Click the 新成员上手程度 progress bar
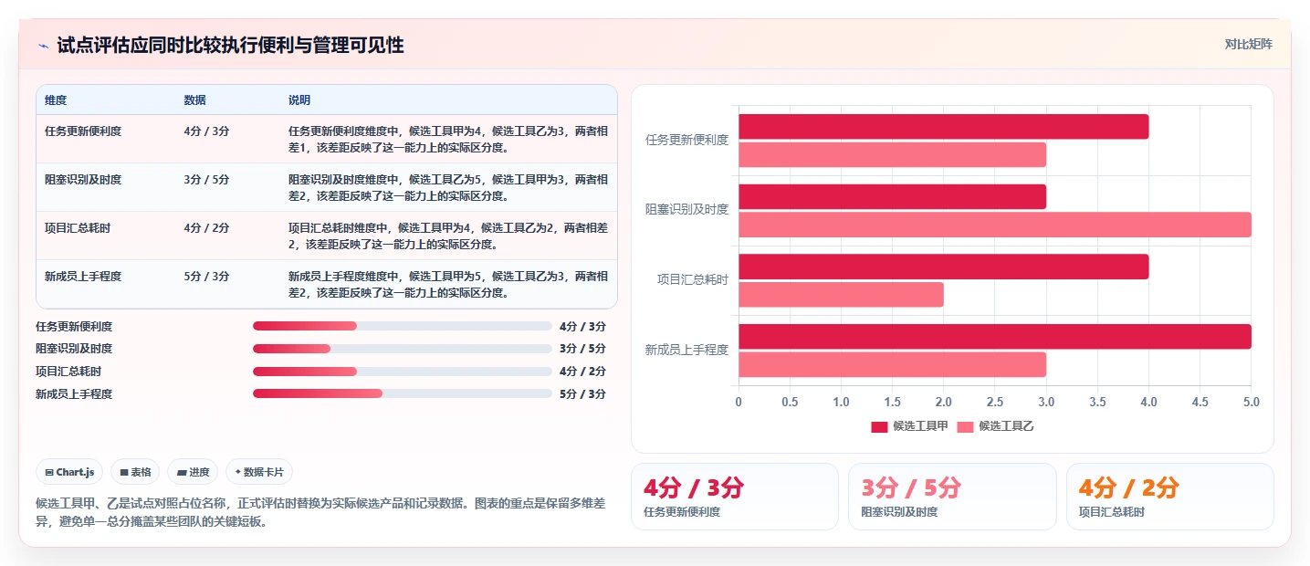Viewport: 1310px width, 566px height. (x=403, y=393)
